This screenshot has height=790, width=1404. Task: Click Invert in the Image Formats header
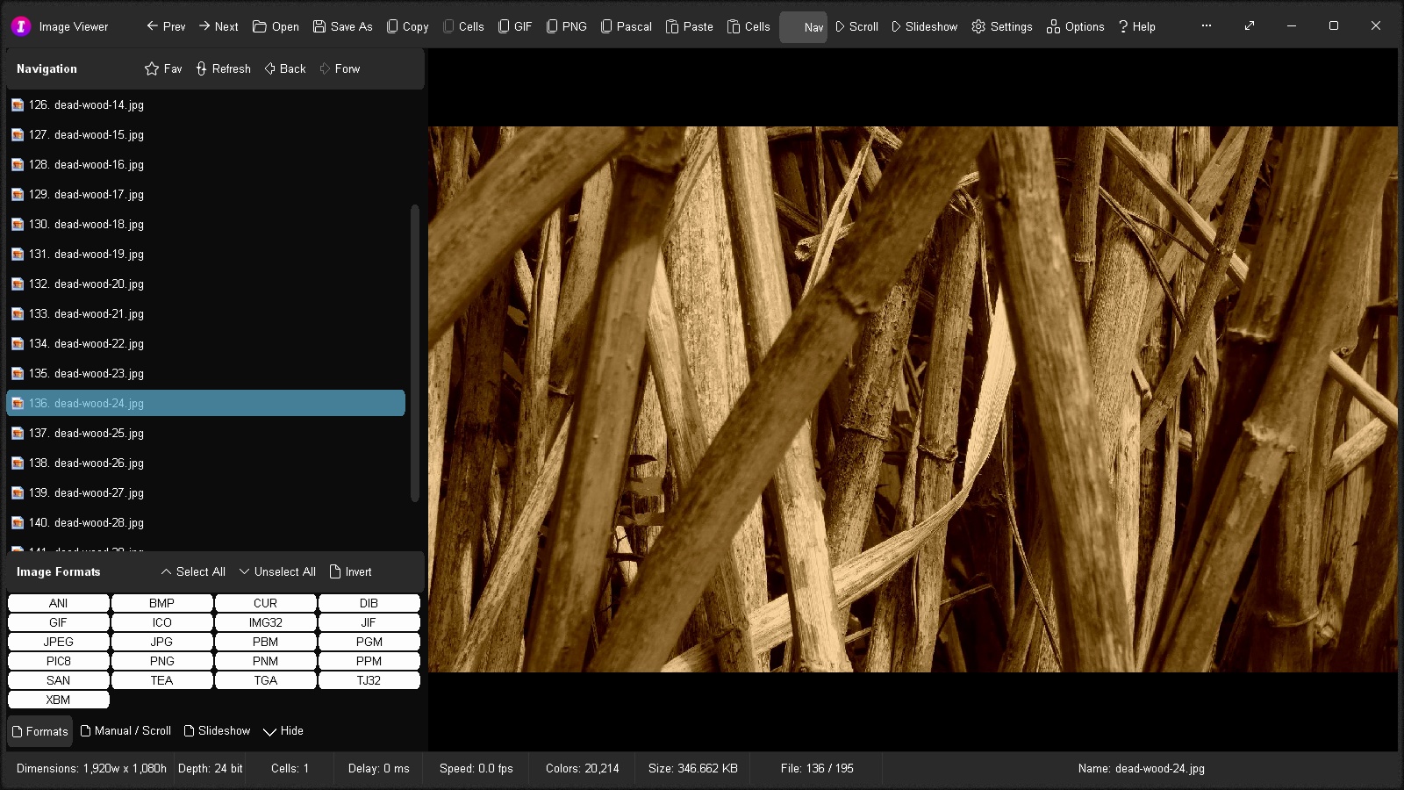pos(350,571)
